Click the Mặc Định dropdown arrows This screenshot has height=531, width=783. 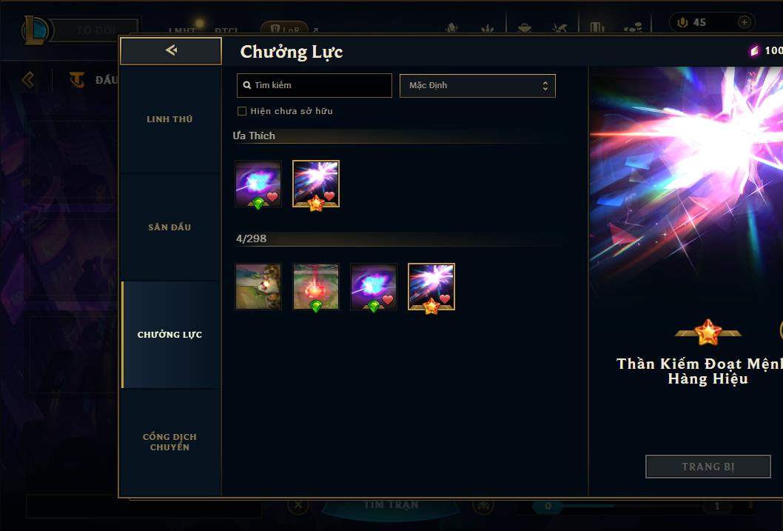(545, 86)
